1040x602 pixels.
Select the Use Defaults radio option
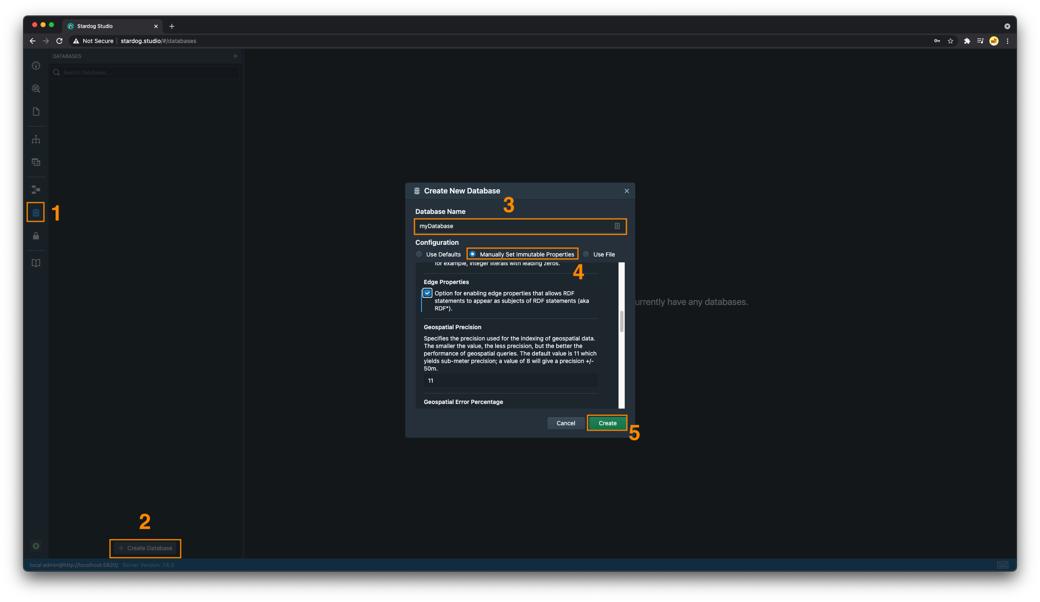419,254
